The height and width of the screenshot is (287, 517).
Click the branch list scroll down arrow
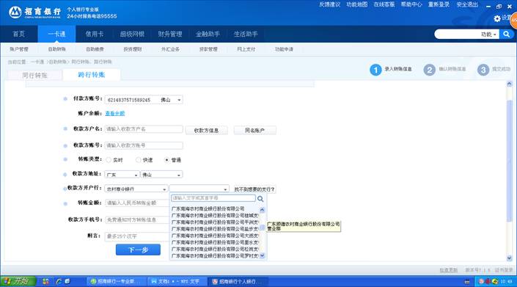pyautogui.click(x=262, y=255)
